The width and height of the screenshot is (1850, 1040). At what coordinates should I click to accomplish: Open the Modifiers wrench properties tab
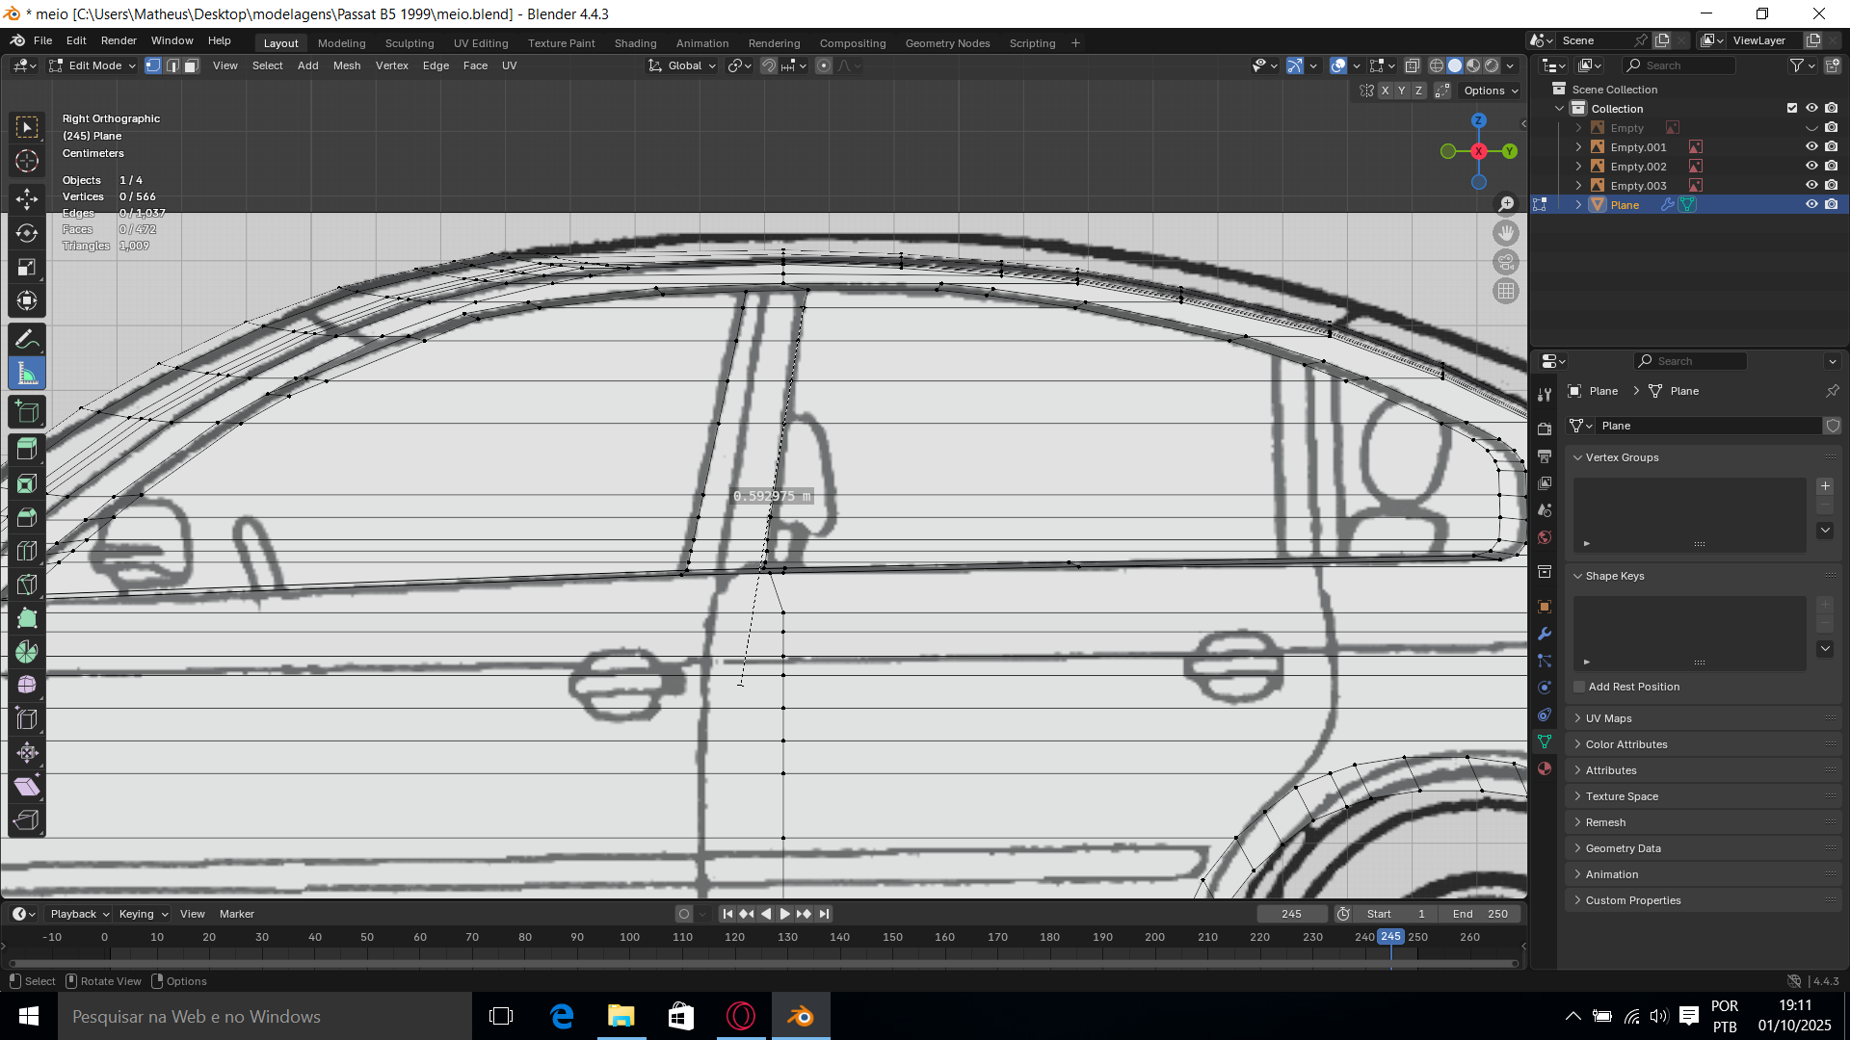point(1545,634)
